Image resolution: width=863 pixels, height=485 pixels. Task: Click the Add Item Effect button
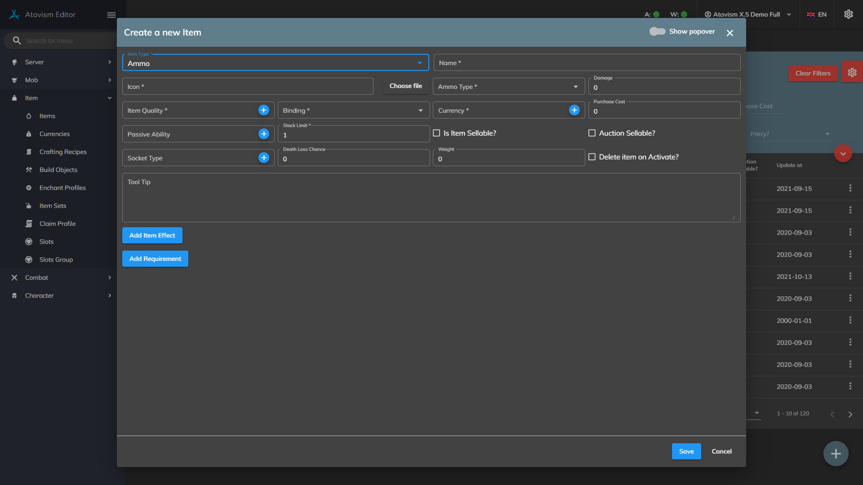click(x=152, y=235)
